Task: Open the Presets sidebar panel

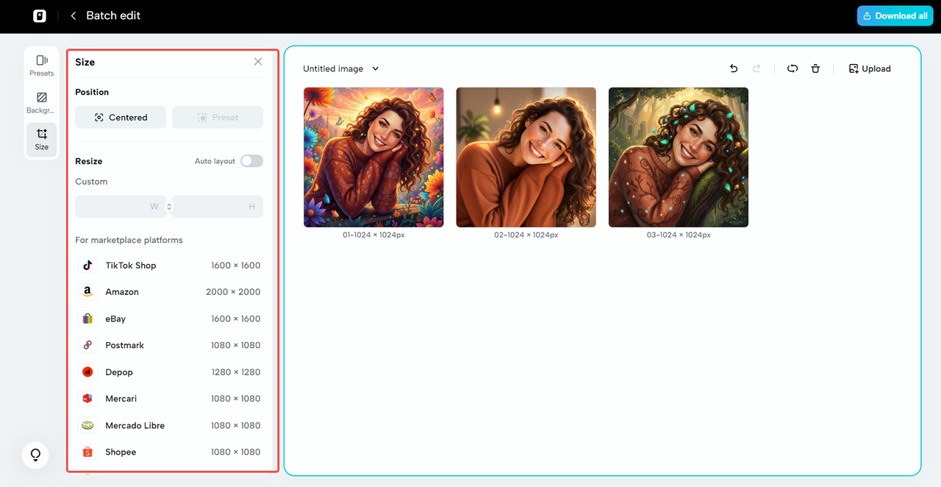Action: pos(41,65)
